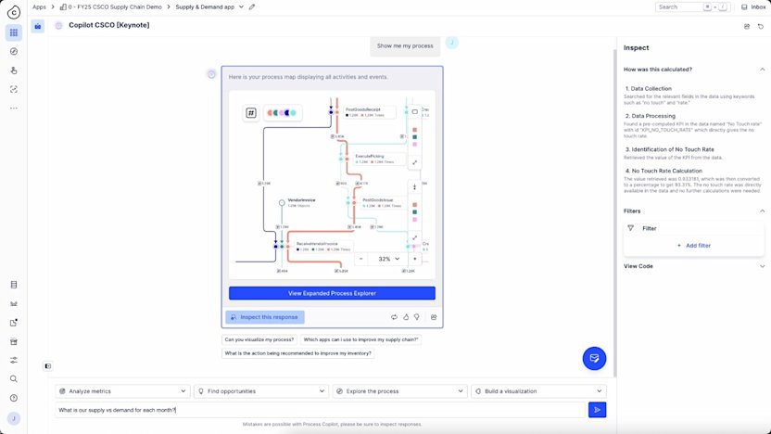Viewport: 771px width, 434px height.
Task: Click the VendorInvoice node on process map
Action: (x=297, y=202)
